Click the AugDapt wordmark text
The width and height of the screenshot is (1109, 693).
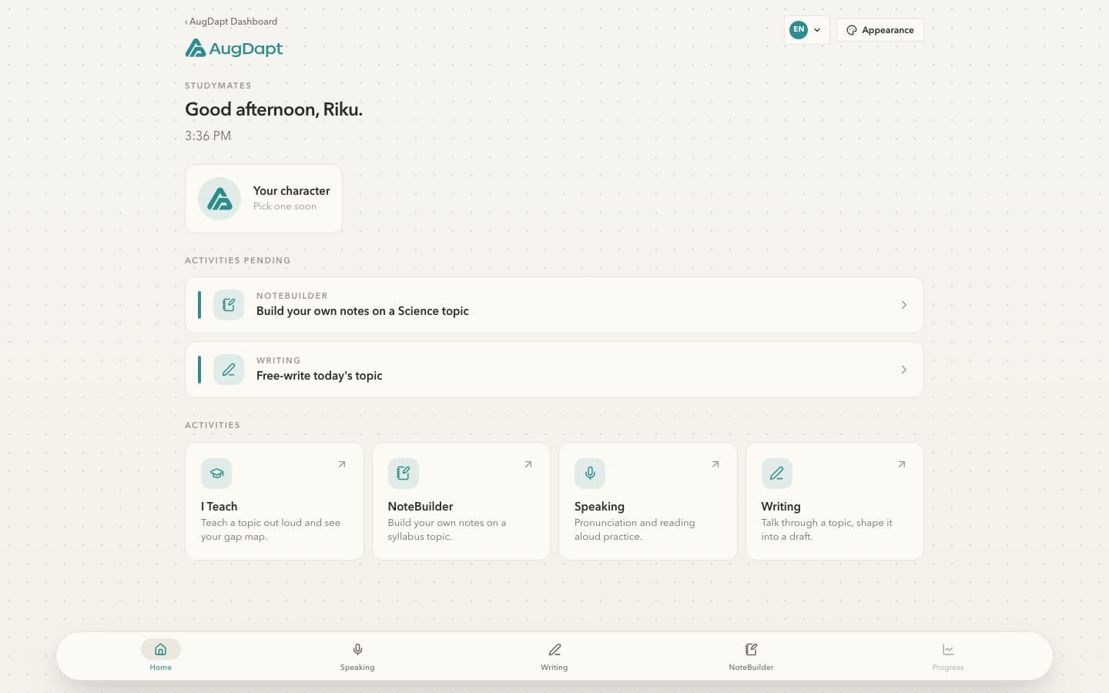tap(246, 49)
